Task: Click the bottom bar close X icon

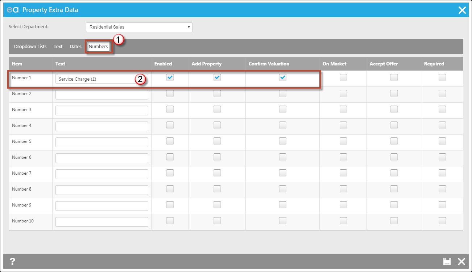Action: coord(461,262)
